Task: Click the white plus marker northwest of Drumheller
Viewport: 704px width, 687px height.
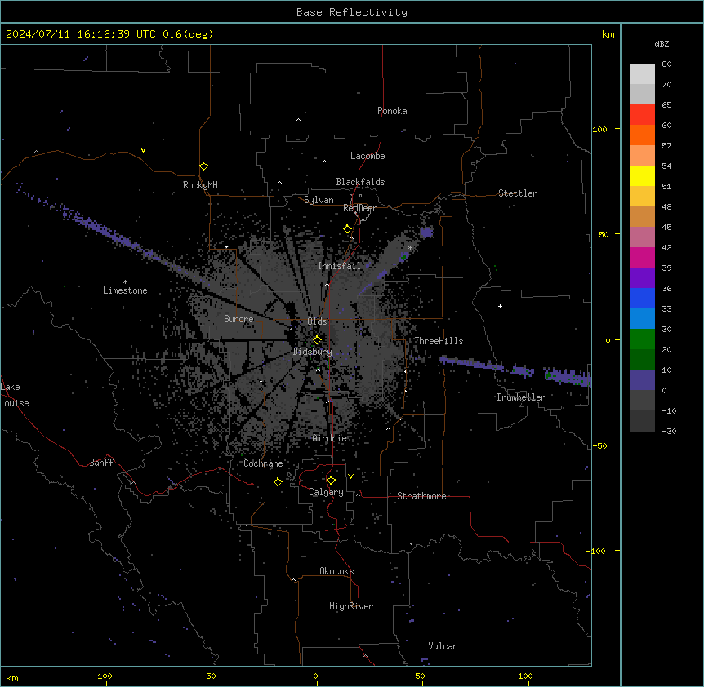Action: (x=500, y=306)
